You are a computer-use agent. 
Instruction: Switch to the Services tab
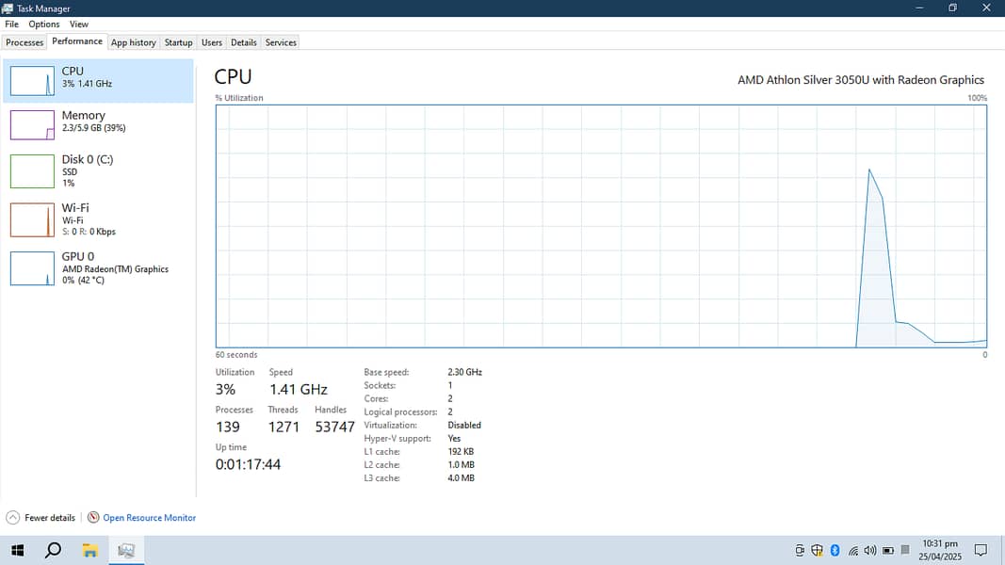[x=281, y=42]
